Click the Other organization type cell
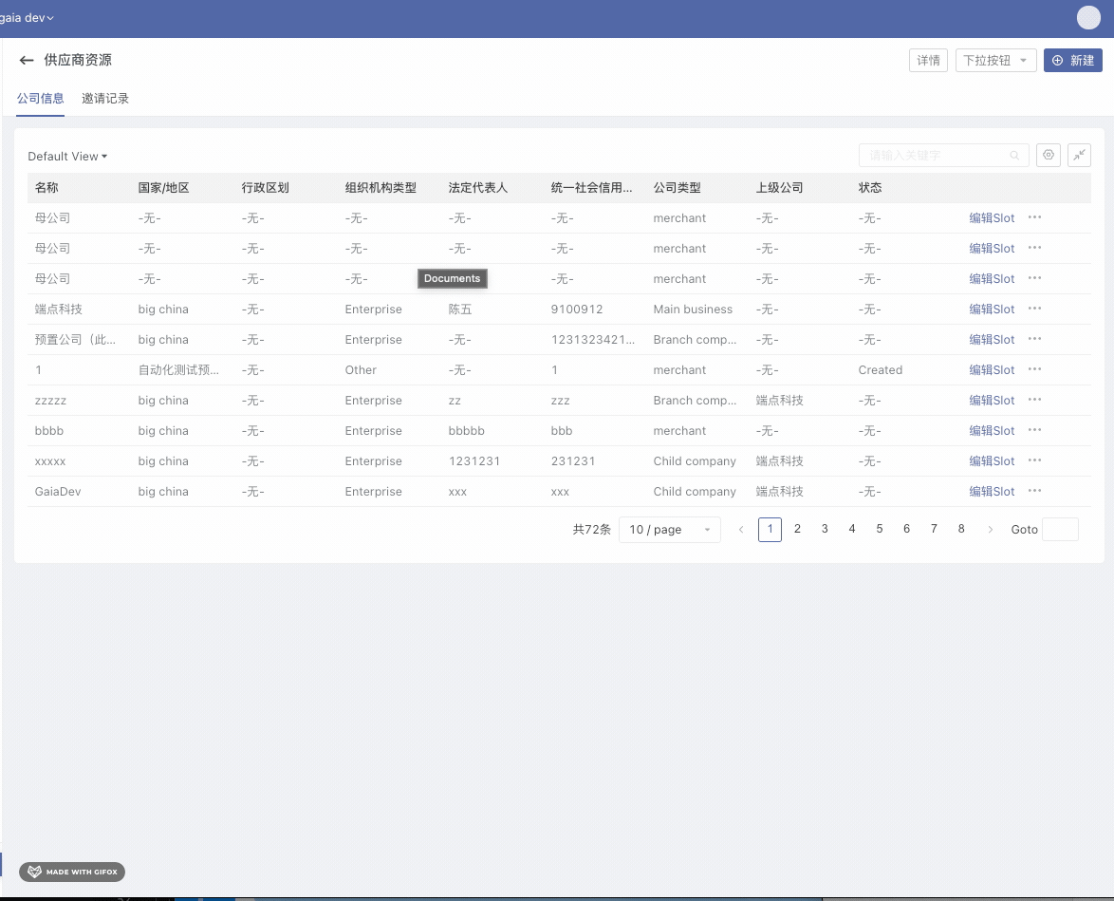 pos(361,369)
